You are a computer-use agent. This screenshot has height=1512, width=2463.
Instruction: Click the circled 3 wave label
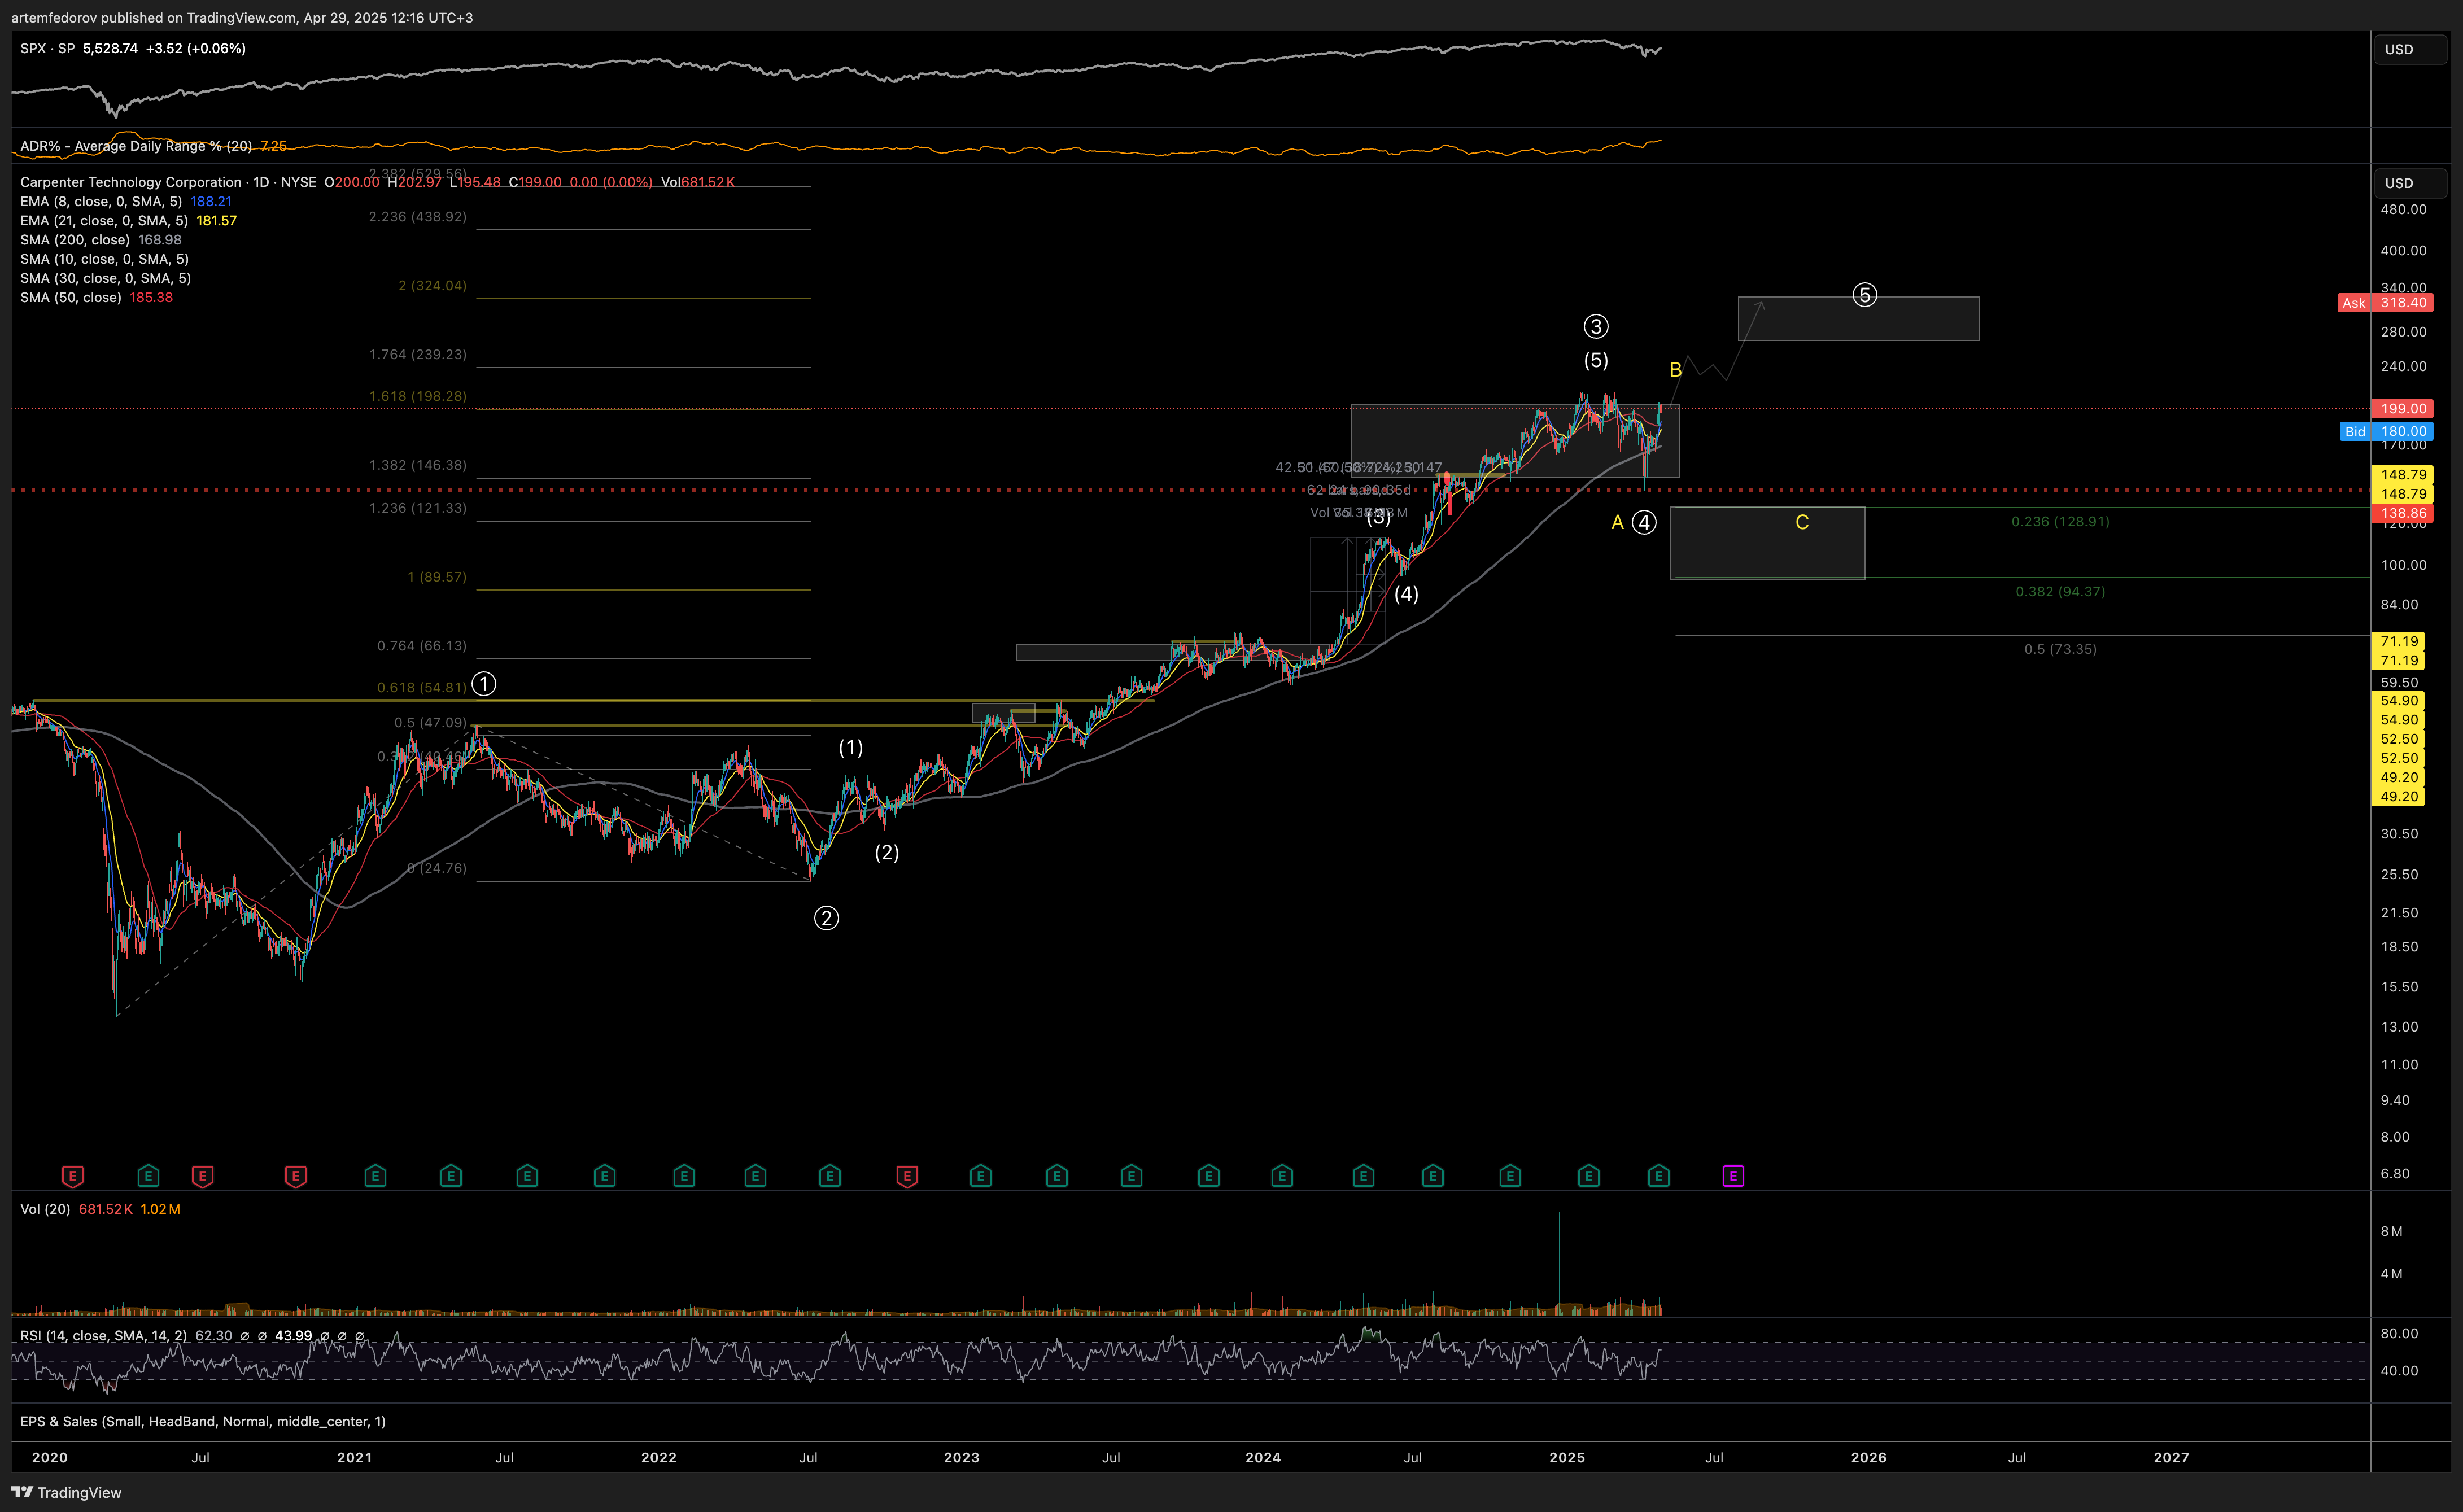click(x=1596, y=326)
